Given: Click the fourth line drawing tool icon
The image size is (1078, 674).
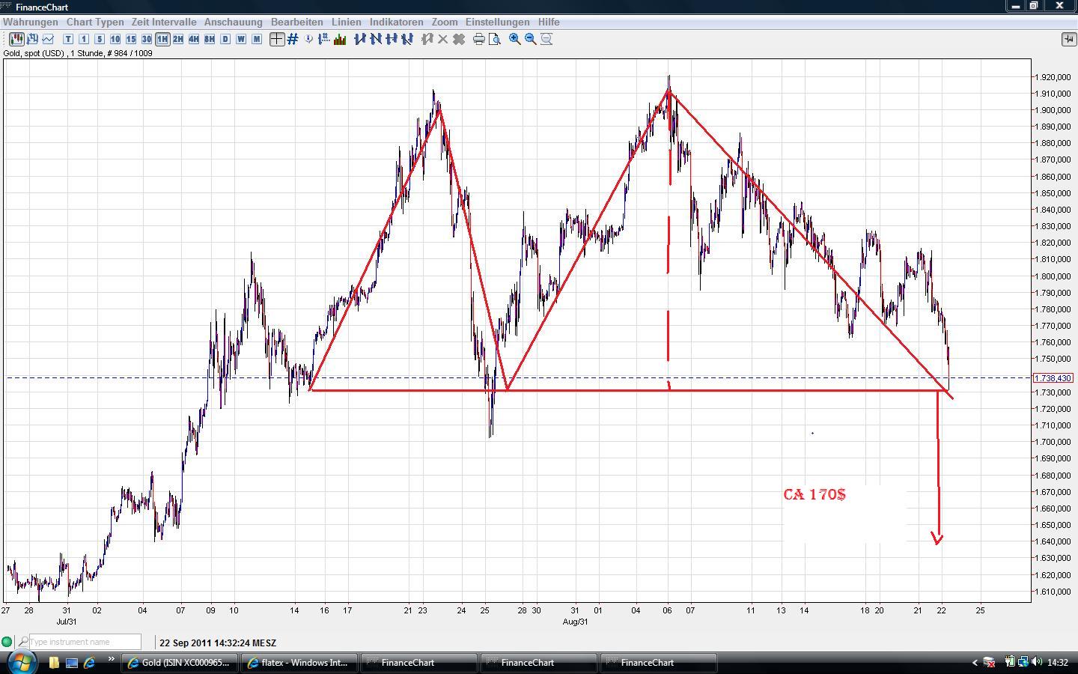Looking at the screenshot, I should pos(407,39).
